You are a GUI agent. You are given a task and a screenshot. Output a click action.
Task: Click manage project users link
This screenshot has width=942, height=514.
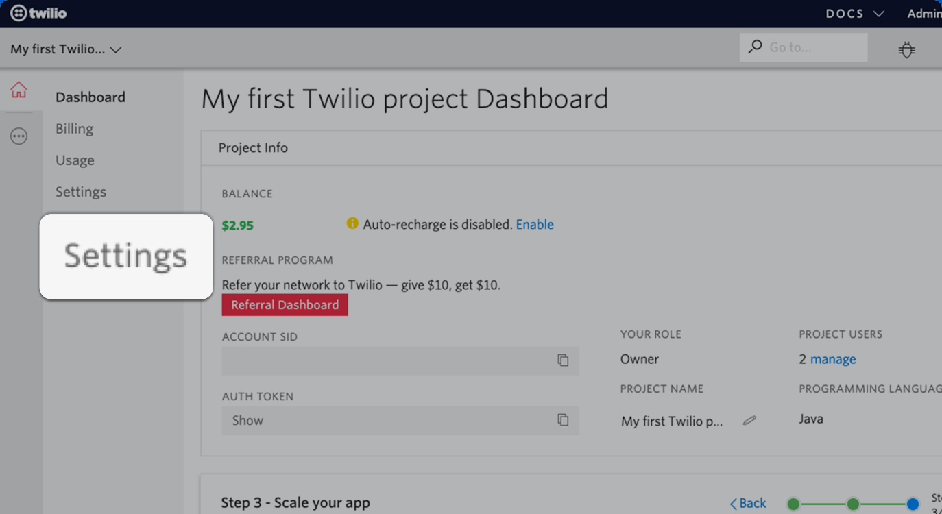click(x=833, y=359)
